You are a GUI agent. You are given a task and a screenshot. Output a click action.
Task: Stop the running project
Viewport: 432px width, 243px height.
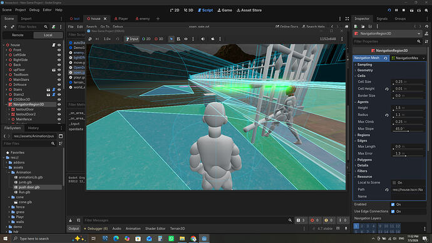point(404,10)
